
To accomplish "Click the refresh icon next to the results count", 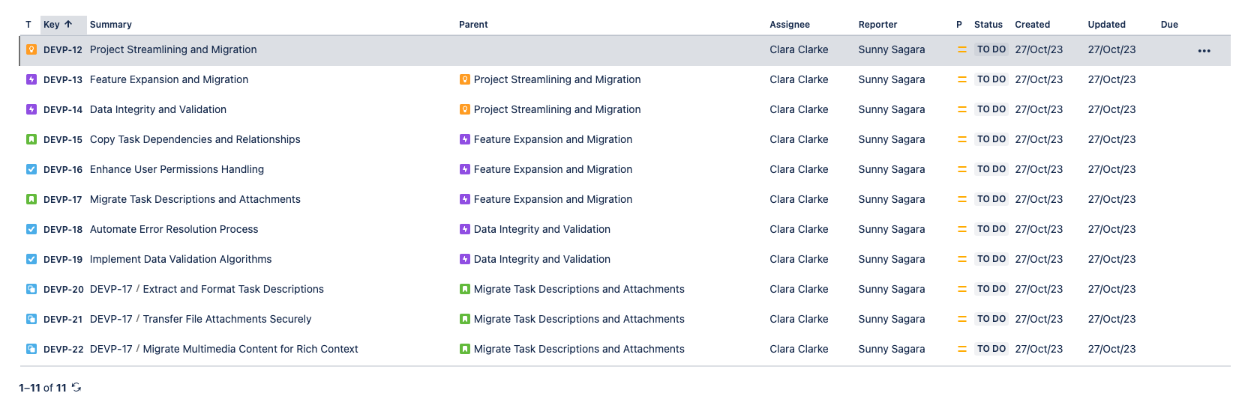I will [x=76, y=388].
